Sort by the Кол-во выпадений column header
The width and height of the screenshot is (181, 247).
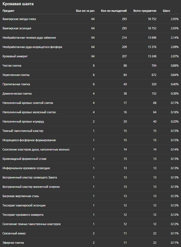click(114, 11)
